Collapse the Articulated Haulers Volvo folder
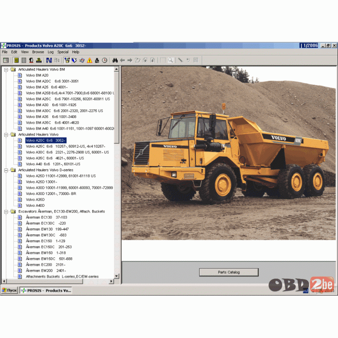The width and height of the screenshot is (338, 338). [x=6, y=135]
